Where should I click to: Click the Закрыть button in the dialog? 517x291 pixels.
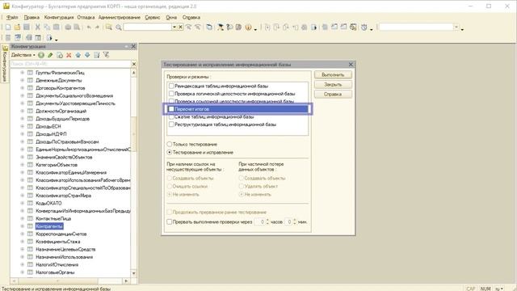click(333, 84)
